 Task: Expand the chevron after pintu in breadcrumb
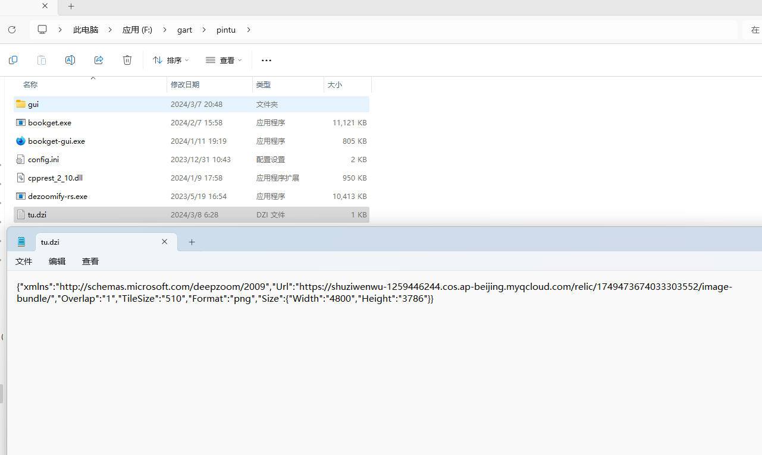[249, 30]
